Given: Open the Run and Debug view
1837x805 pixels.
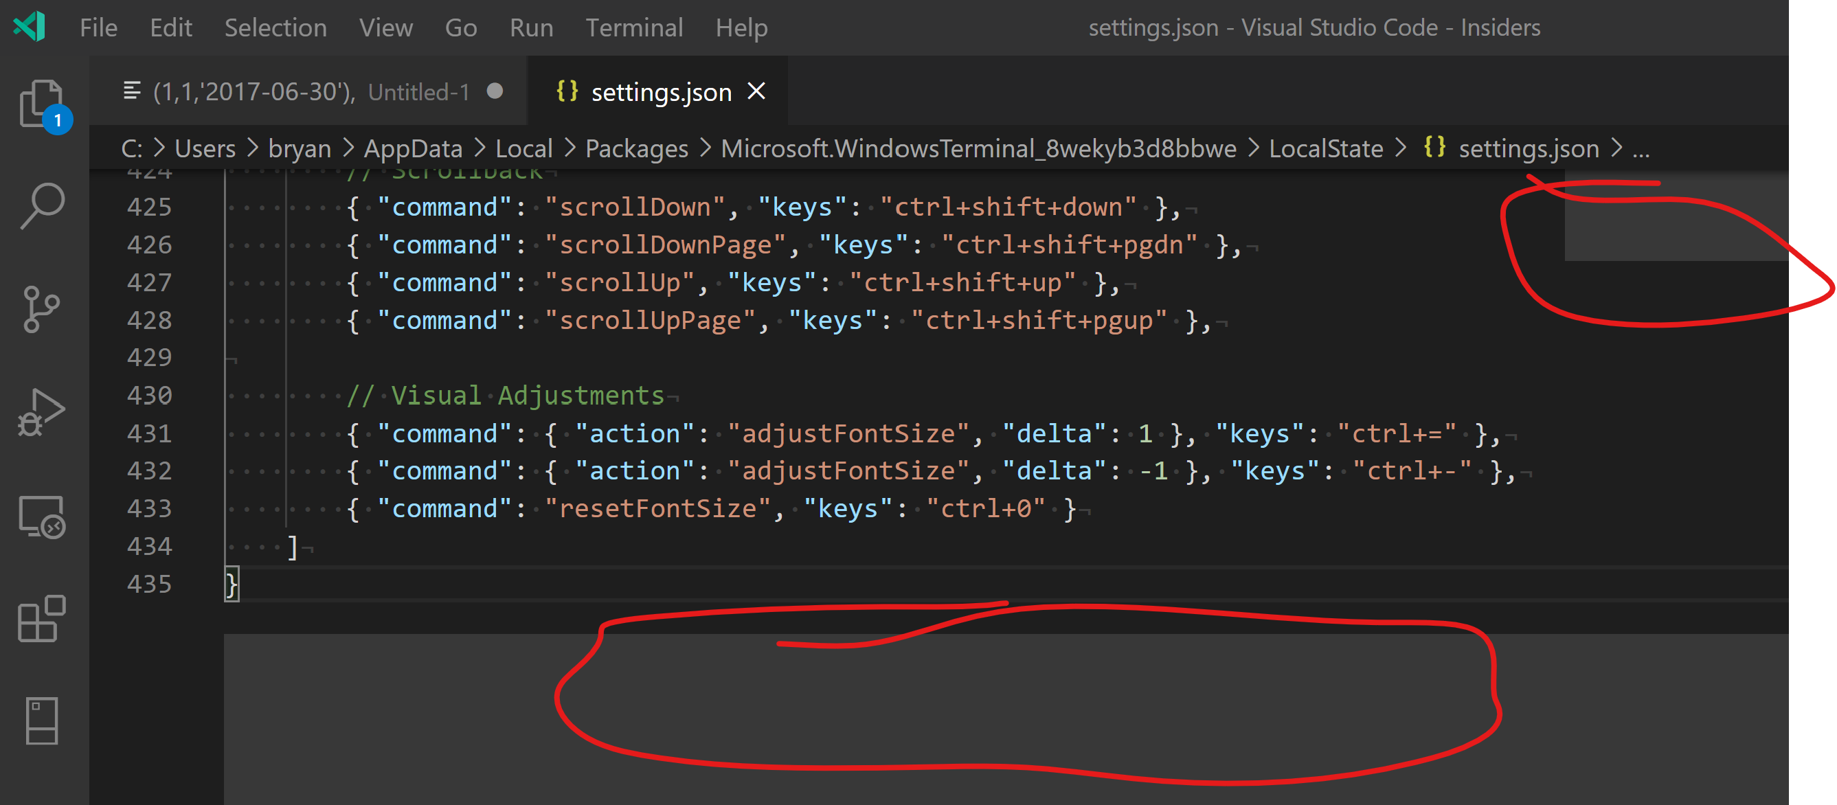Looking at the screenshot, I should [41, 412].
